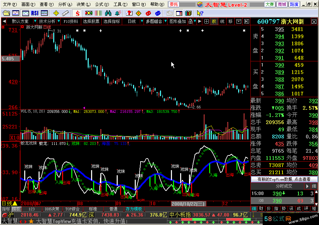Viewport: 319px width, 225px height.
Task: Open the 日线 period dropdown arrow
Action: [142, 21]
